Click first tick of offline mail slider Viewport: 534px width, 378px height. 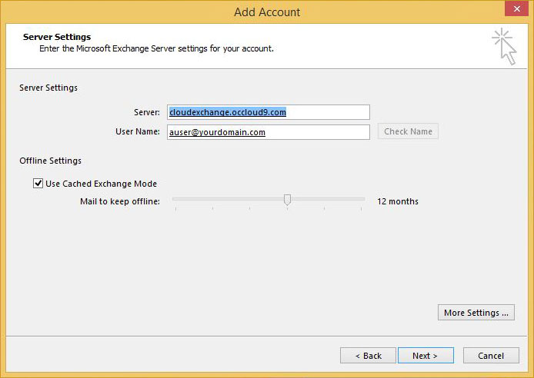pyautogui.click(x=175, y=209)
